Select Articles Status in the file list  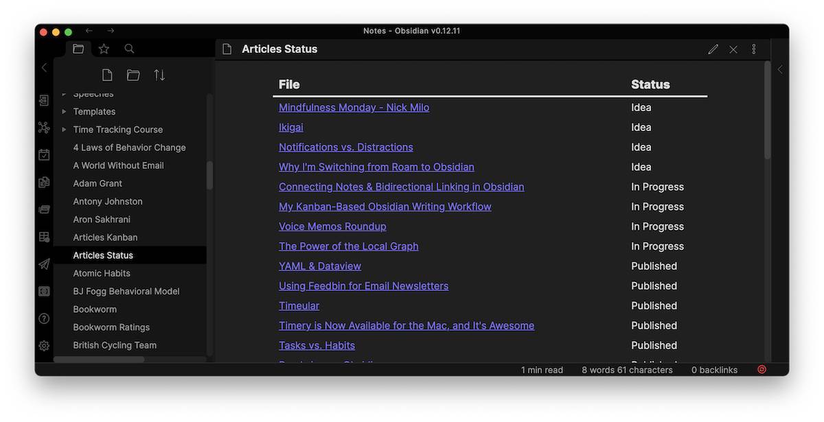[130, 255]
